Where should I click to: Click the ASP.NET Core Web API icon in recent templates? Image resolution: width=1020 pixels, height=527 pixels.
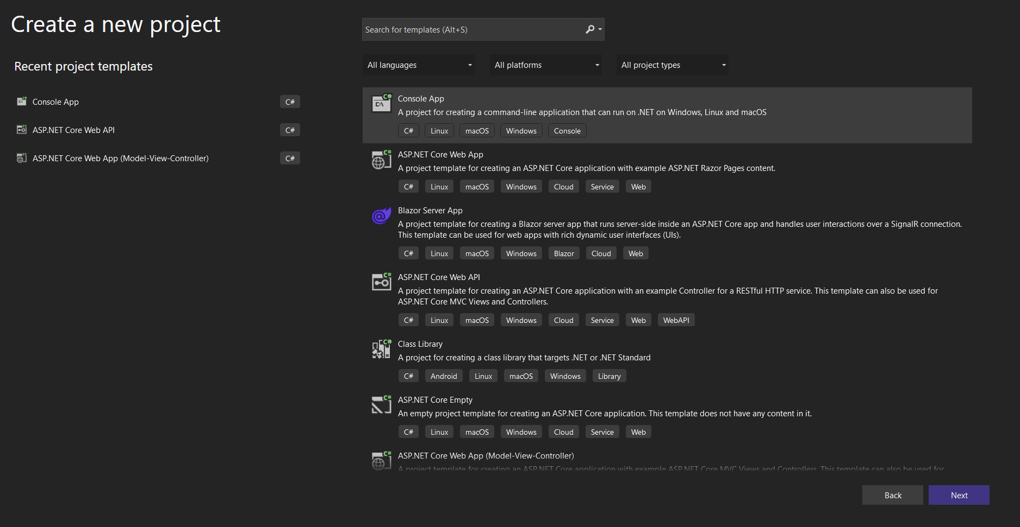[x=22, y=130]
